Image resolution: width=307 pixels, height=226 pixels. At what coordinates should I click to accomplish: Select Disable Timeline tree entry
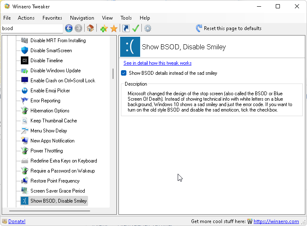pyautogui.click(x=47, y=61)
